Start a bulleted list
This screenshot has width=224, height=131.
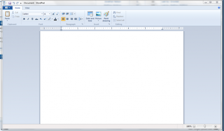pos(72,14)
